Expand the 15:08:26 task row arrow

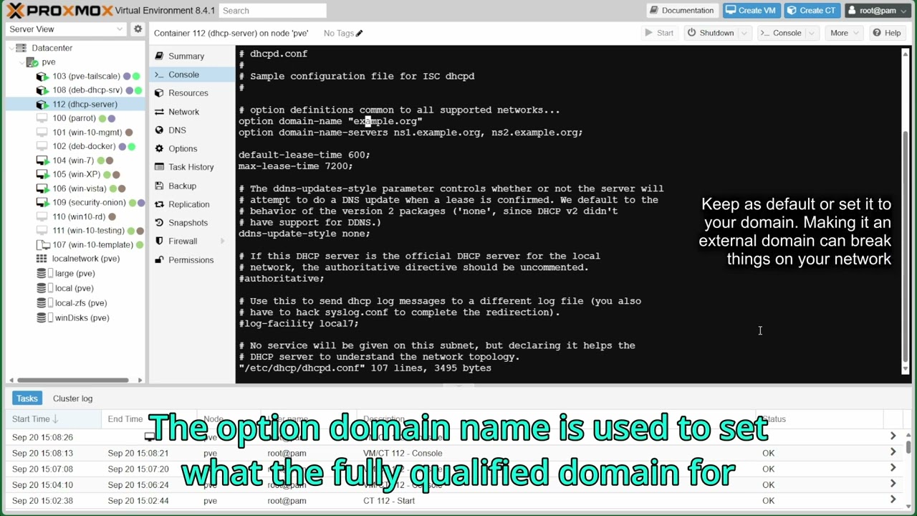tap(893, 436)
